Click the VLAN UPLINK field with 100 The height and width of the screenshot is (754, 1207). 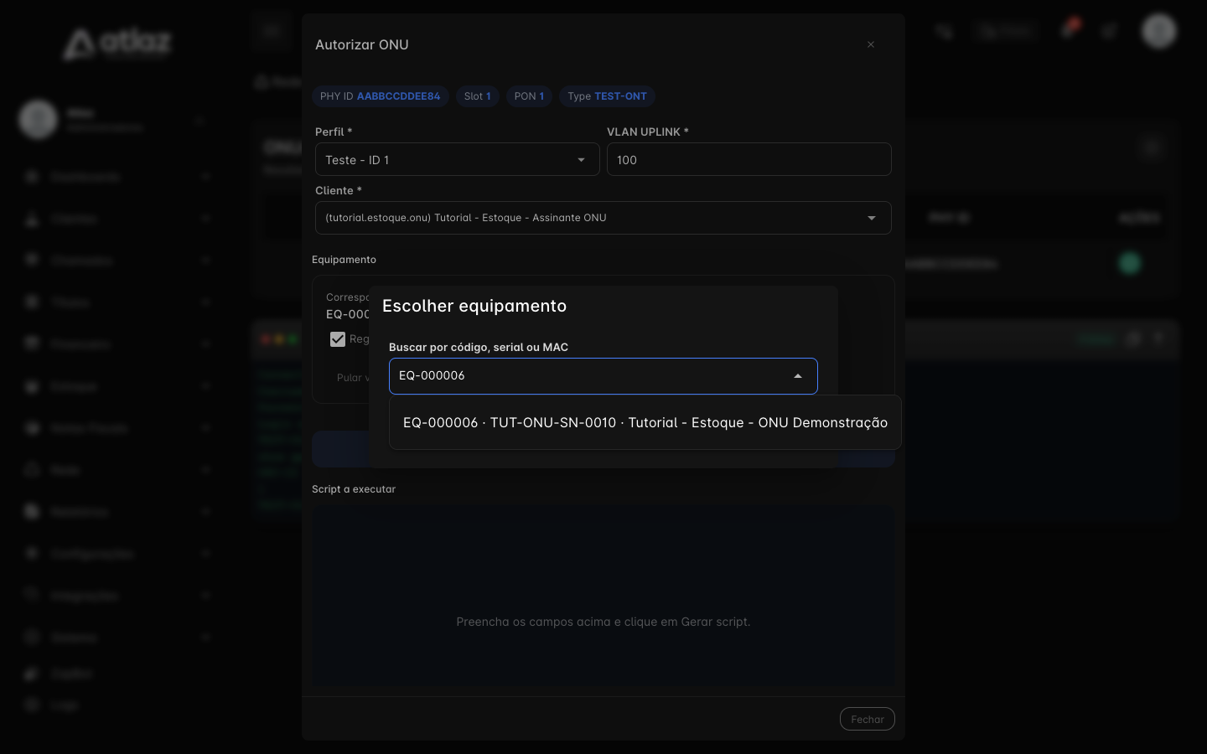coord(749,159)
